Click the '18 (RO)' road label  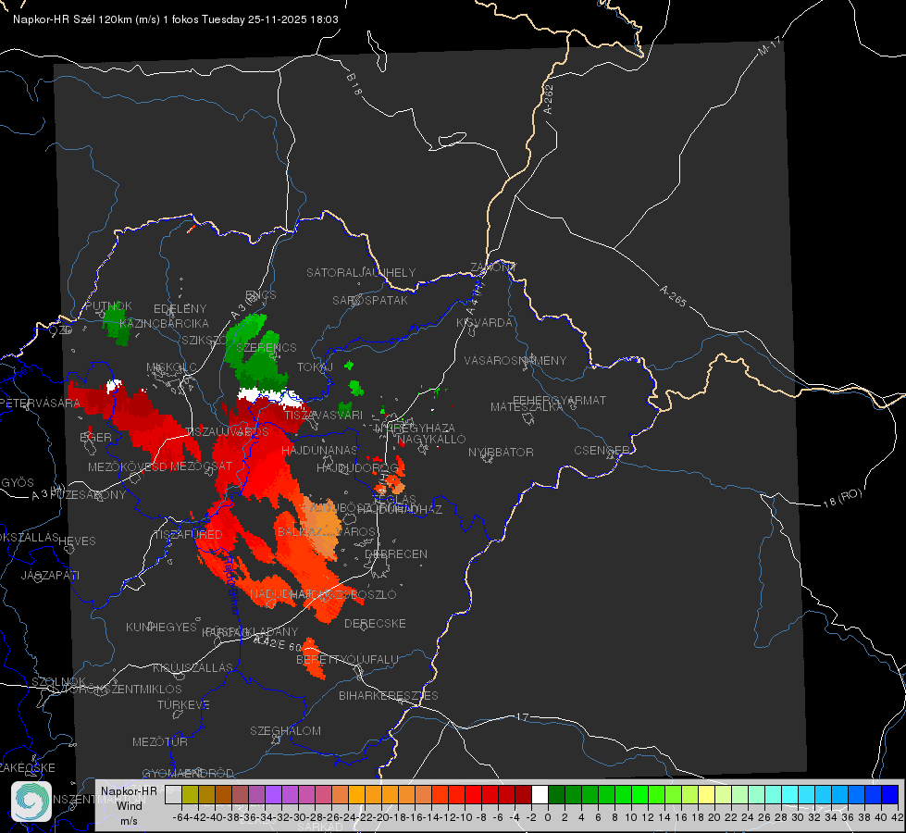pyautogui.click(x=842, y=498)
